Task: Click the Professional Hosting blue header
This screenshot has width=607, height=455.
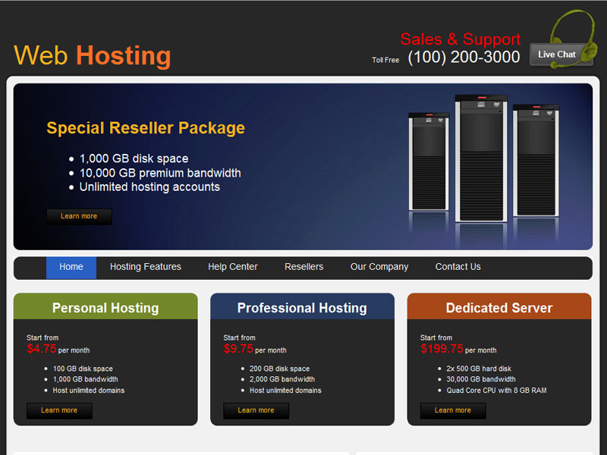Action: coord(302,308)
